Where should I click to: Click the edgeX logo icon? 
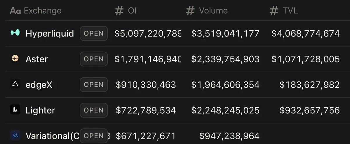click(x=15, y=84)
